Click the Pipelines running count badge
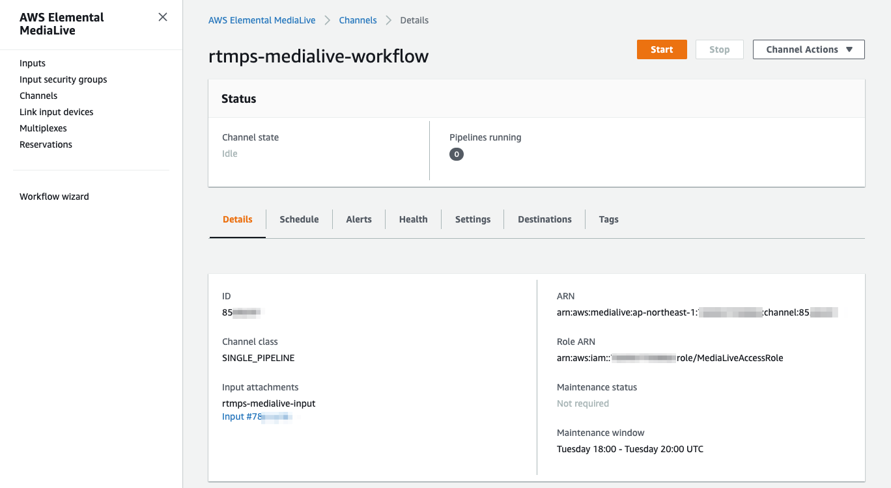 457,154
